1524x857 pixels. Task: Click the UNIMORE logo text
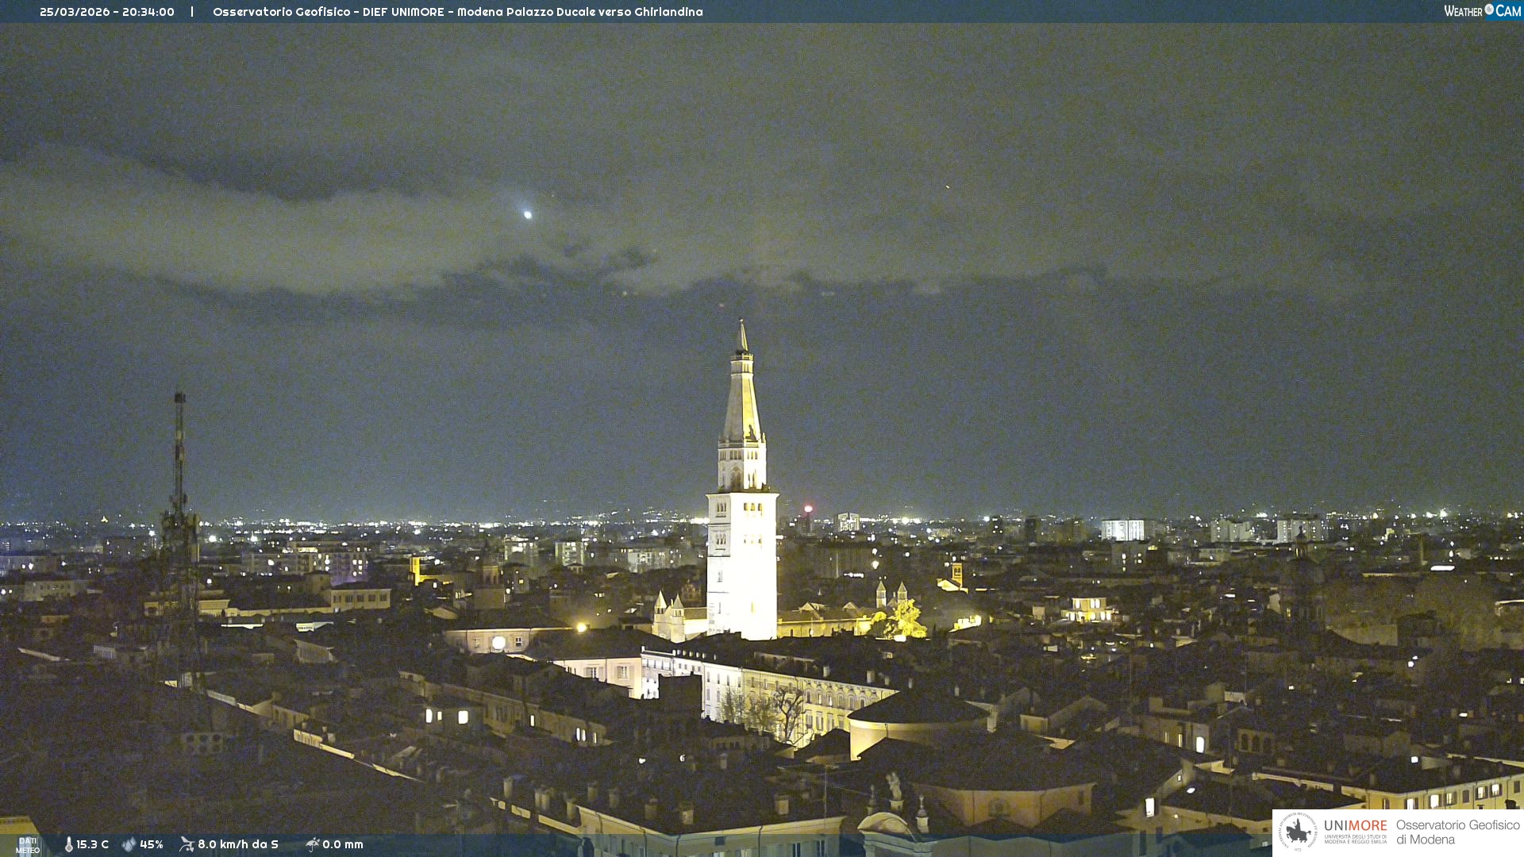[x=1356, y=826]
